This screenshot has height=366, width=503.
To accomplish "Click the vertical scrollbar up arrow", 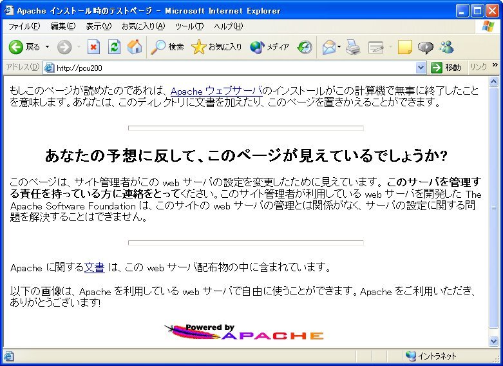I will point(494,82).
